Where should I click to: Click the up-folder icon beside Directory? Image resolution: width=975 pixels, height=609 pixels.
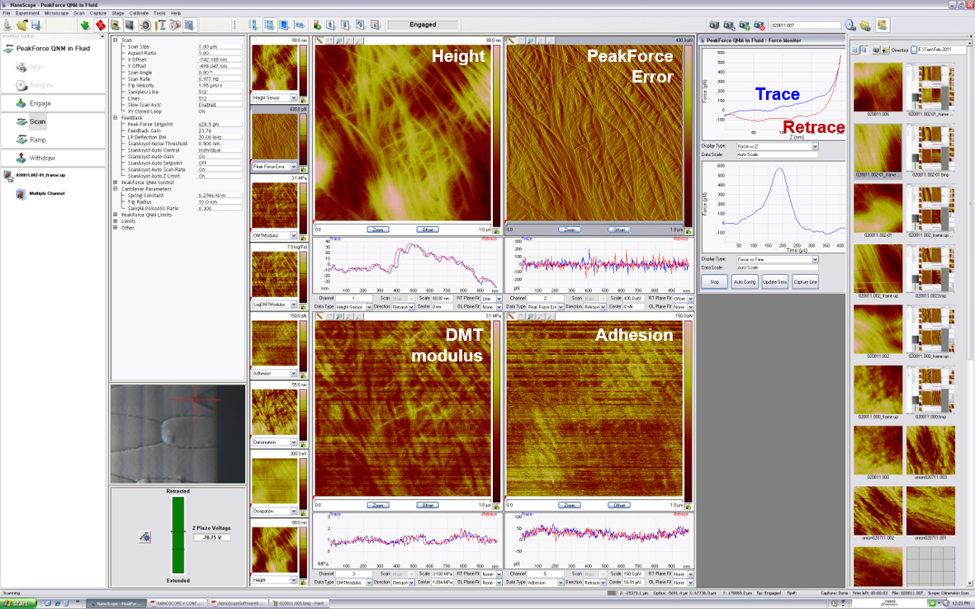coord(885,50)
